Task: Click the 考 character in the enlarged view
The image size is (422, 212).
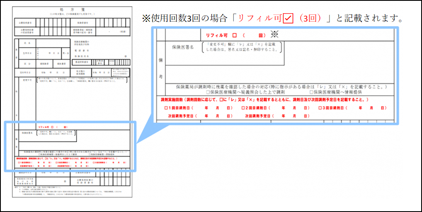Action: pyautogui.click(x=161, y=76)
